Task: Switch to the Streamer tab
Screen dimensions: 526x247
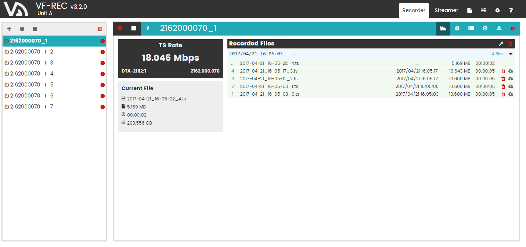Action: click(x=446, y=10)
